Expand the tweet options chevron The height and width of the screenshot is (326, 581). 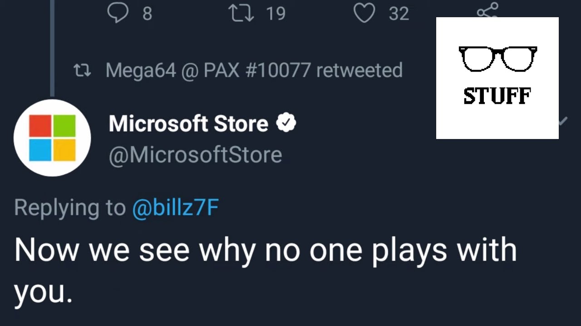562,121
